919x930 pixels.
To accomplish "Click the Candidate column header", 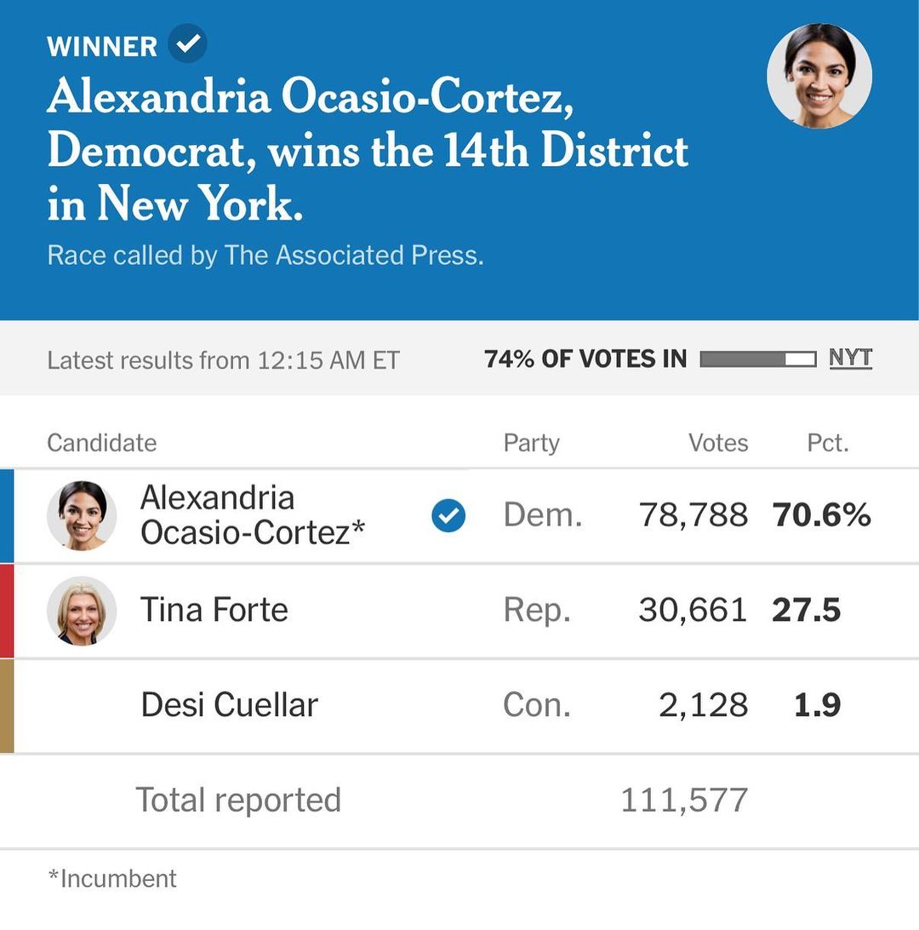I will pyautogui.click(x=102, y=443).
